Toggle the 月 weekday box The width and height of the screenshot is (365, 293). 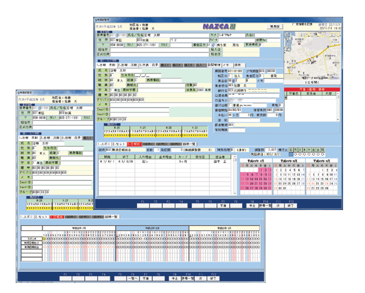(295, 150)
